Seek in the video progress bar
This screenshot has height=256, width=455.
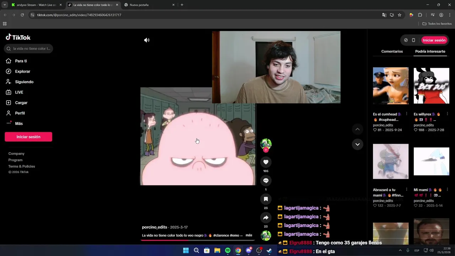(x=198, y=240)
